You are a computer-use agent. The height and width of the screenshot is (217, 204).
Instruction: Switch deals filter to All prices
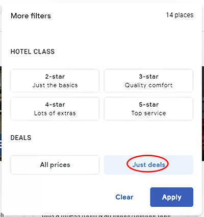tap(55, 165)
